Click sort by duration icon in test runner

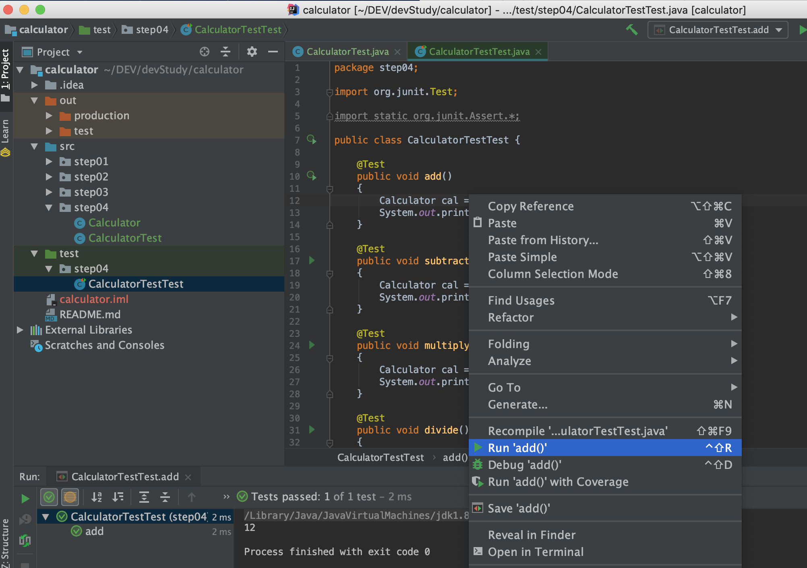118,497
